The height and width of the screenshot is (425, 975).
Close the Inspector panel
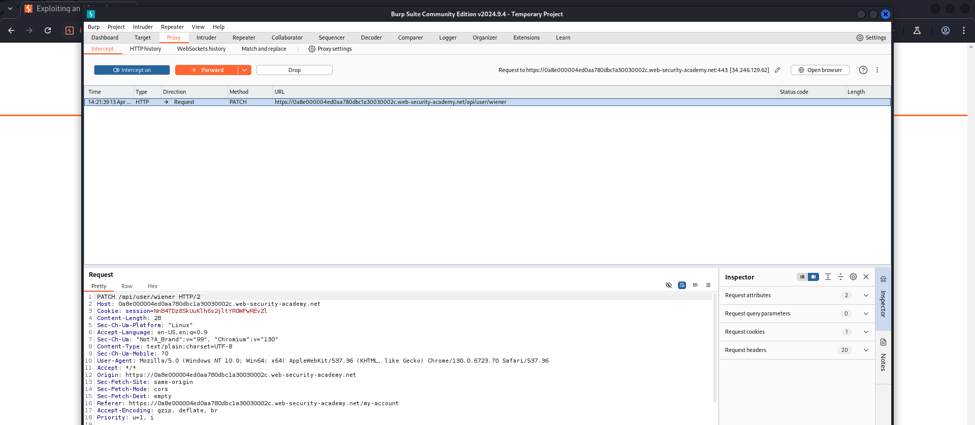[866, 277]
